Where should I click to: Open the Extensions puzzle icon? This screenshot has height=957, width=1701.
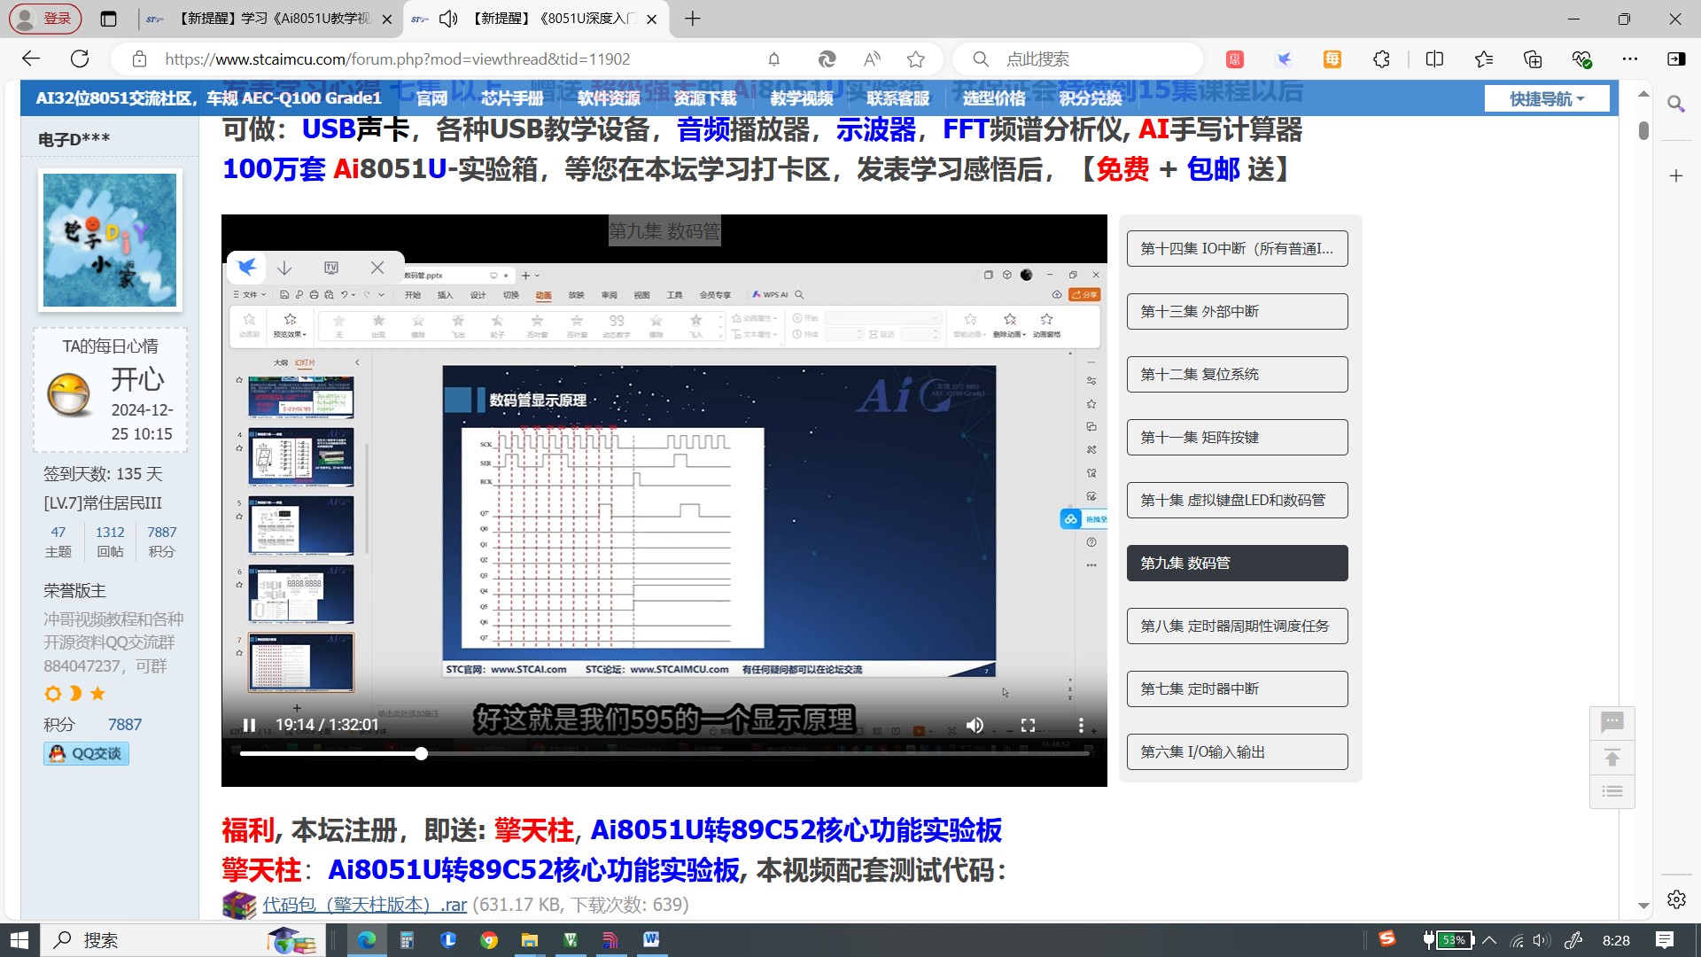tap(1381, 59)
